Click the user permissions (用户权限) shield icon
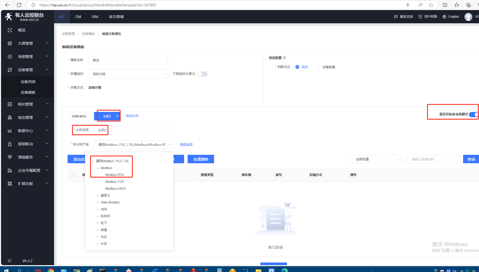Image resolution: width=479 pixels, height=272 pixels. (x=420, y=17)
